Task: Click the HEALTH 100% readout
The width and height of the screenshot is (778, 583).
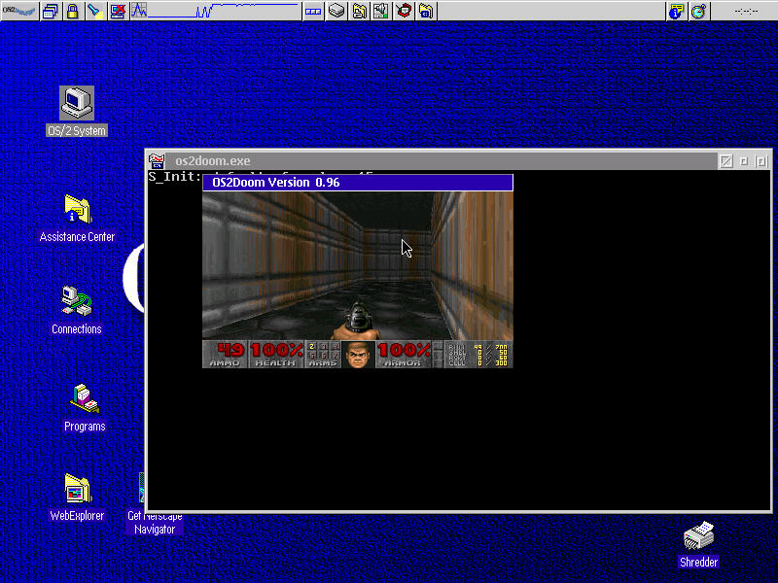Action: point(276,355)
